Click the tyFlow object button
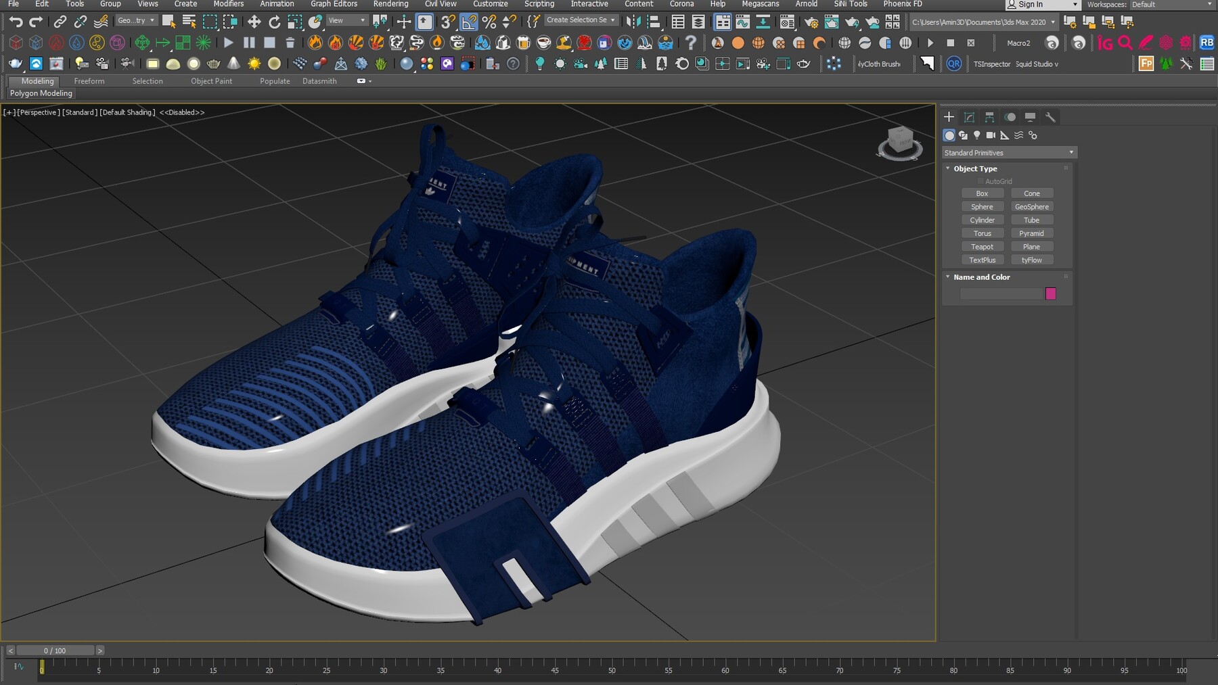1218x685 pixels. pyautogui.click(x=1032, y=260)
